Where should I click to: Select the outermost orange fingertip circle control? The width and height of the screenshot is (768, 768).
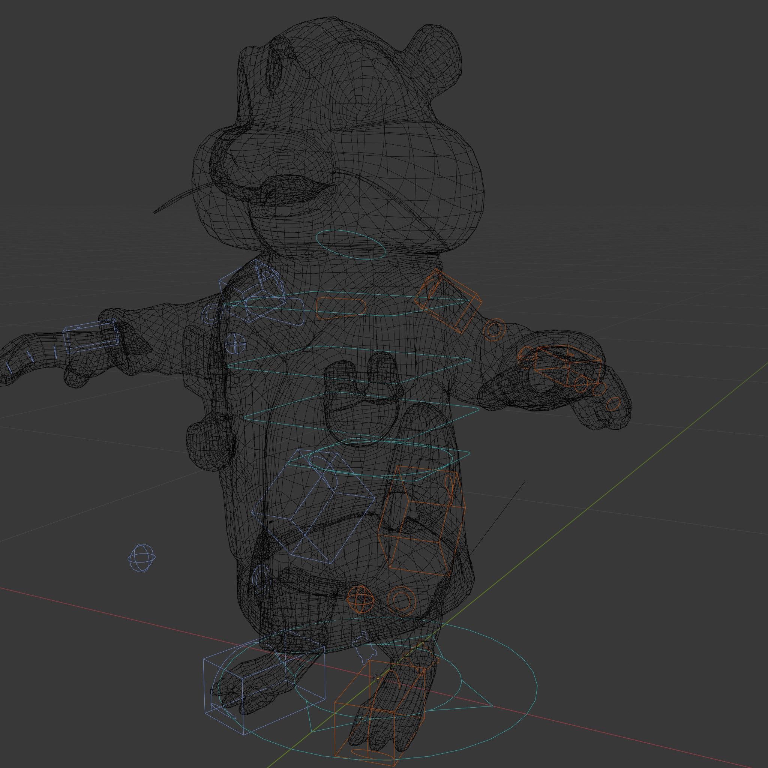coord(613,404)
